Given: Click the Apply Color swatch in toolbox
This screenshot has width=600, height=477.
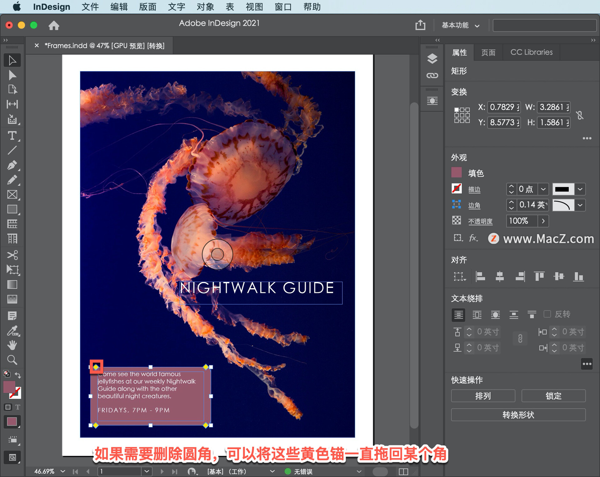Looking at the screenshot, I should 12,422.
